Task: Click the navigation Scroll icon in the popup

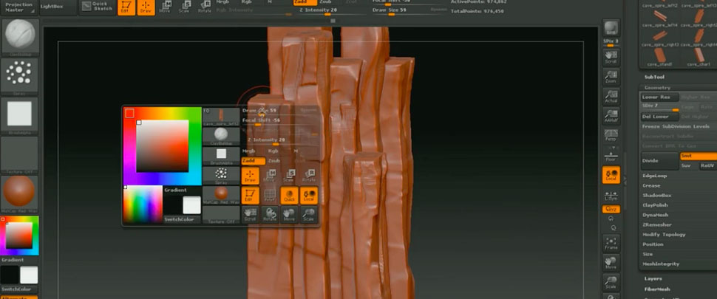Action: (250, 215)
